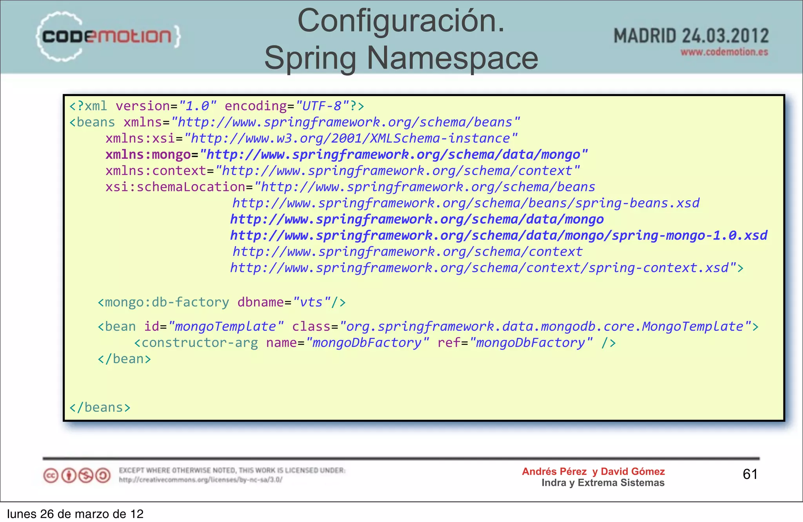Click the Creative Commons CC icon
The height and width of the screenshot is (522, 803).
51,476
